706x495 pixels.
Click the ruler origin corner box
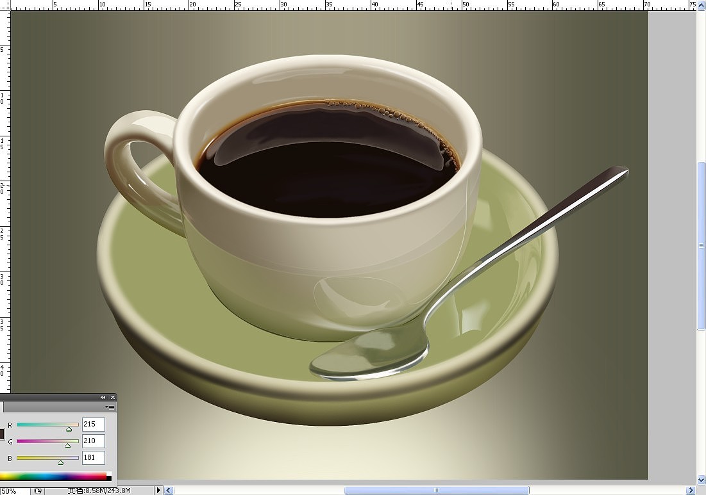5,5
